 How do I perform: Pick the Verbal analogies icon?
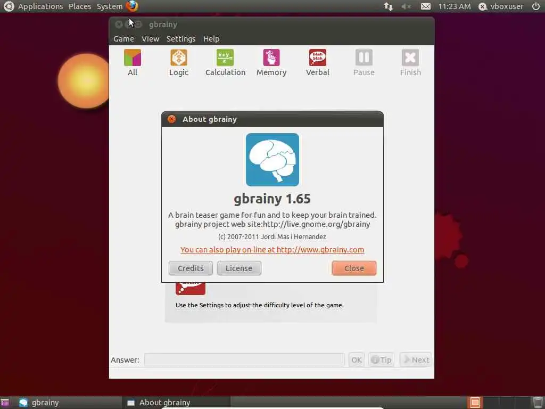coord(318,63)
